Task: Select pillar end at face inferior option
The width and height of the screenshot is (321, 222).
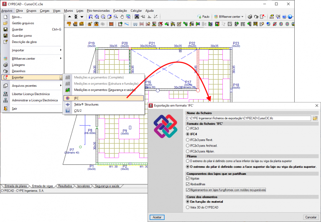Action: point(188,161)
